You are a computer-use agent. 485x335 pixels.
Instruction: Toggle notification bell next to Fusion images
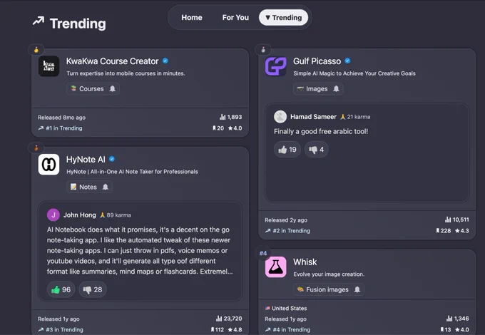(x=357, y=289)
